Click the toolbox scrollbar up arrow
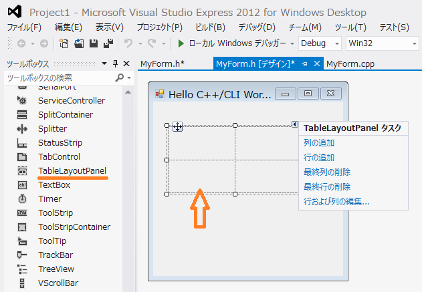422x292 pixels. pyautogui.click(x=128, y=92)
